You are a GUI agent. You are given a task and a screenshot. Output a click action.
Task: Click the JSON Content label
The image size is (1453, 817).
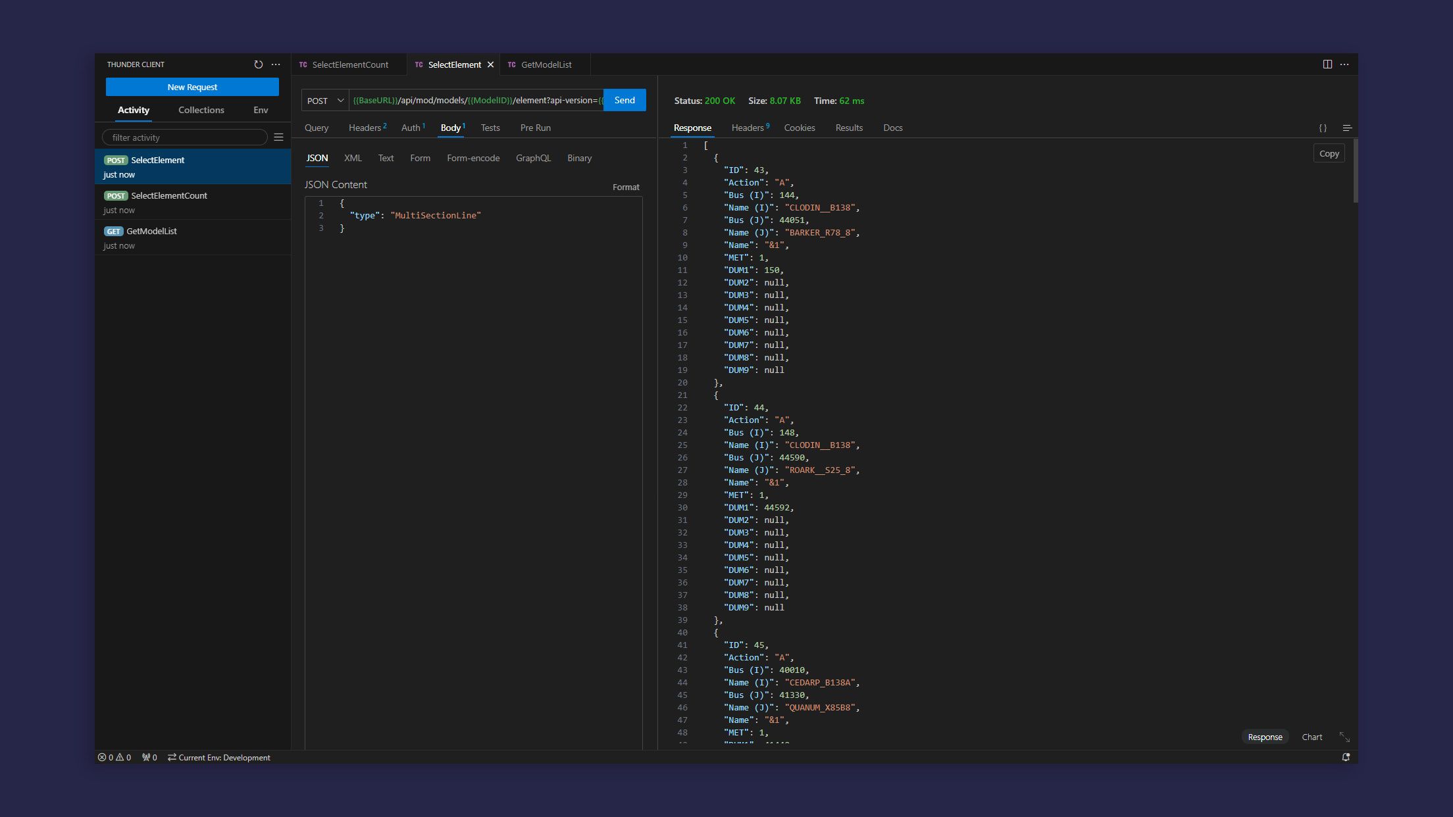tap(336, 185)
